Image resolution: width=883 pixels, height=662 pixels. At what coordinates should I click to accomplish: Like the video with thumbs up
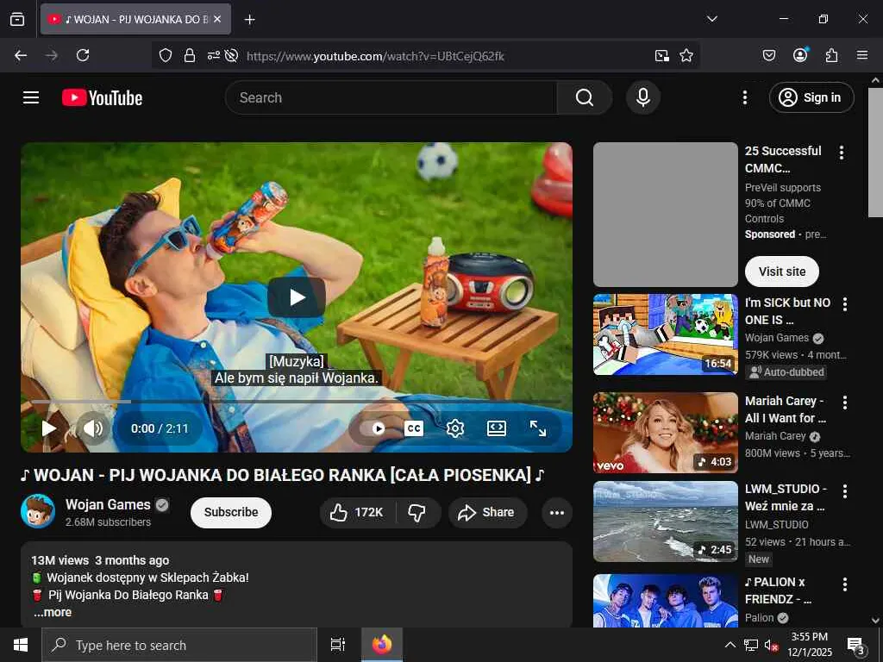click(357, 512)
